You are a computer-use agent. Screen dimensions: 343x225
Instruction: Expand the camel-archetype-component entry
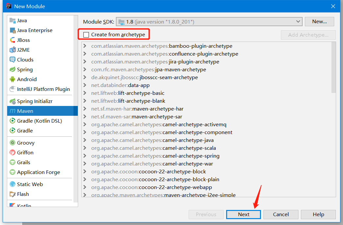[85, 132]
